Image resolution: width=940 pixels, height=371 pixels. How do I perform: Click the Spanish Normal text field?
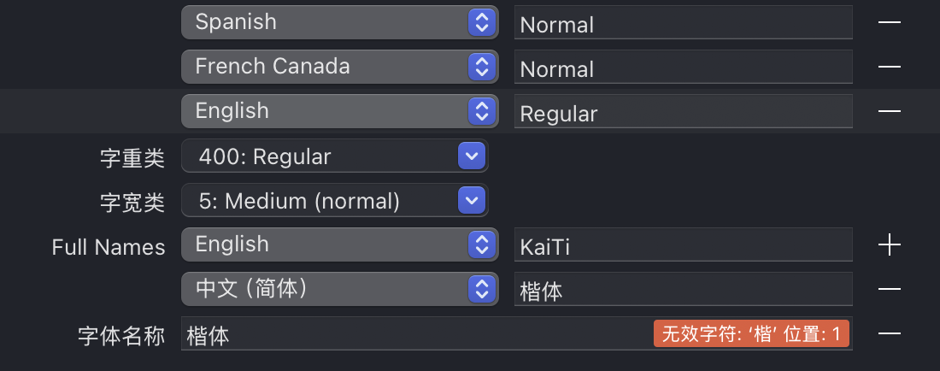(x=683, y=24)
